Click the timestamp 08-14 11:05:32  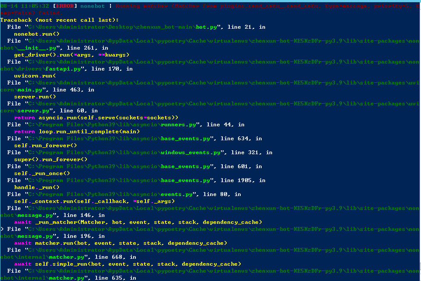(x=25, y=6)
